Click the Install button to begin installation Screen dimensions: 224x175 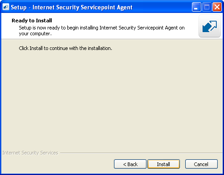(x=163, y=164)
